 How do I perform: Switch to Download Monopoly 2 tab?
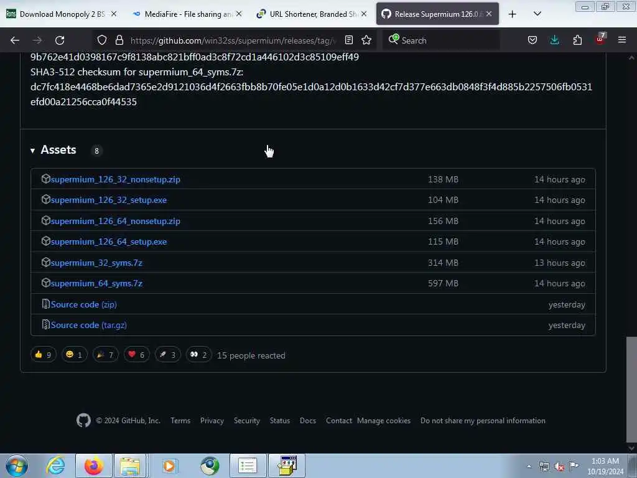point(61,14)
